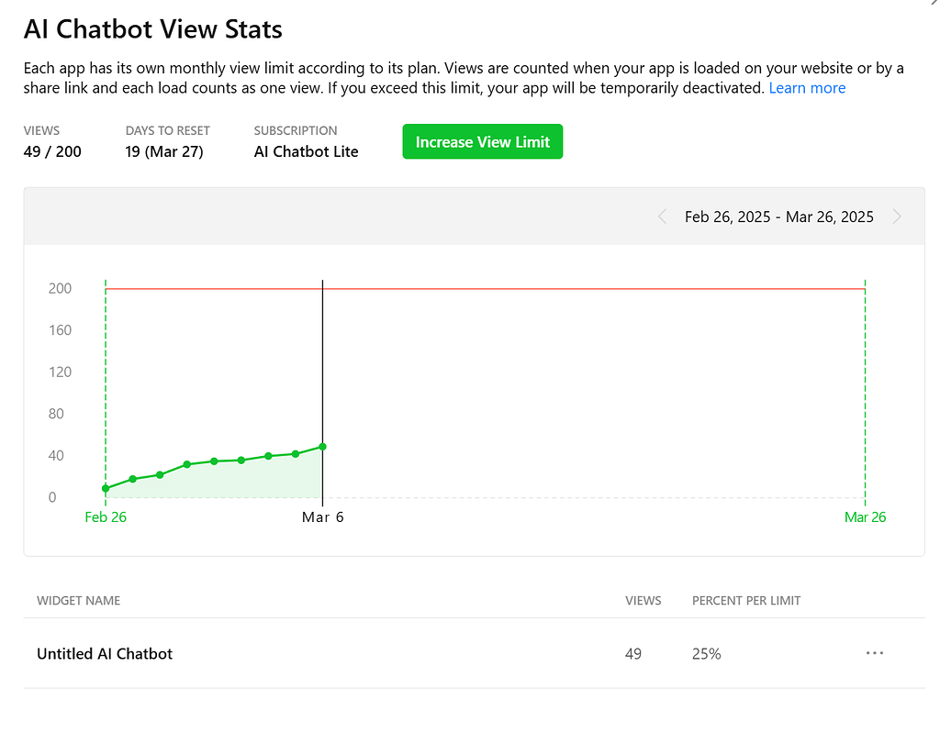
Task: Click the Mar 6 label under the chart
Action: [322, 517]
